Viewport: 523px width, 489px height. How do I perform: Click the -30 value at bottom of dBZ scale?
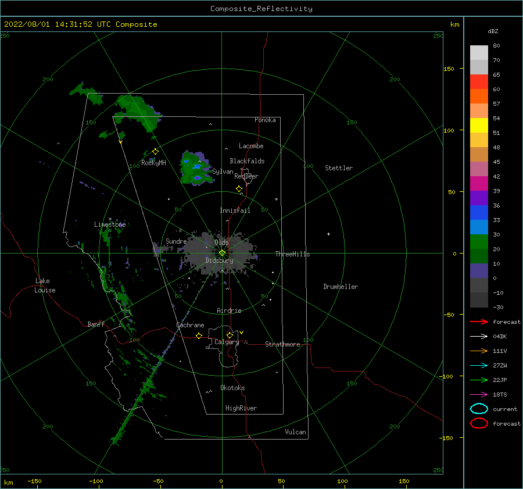coord(498,307)
